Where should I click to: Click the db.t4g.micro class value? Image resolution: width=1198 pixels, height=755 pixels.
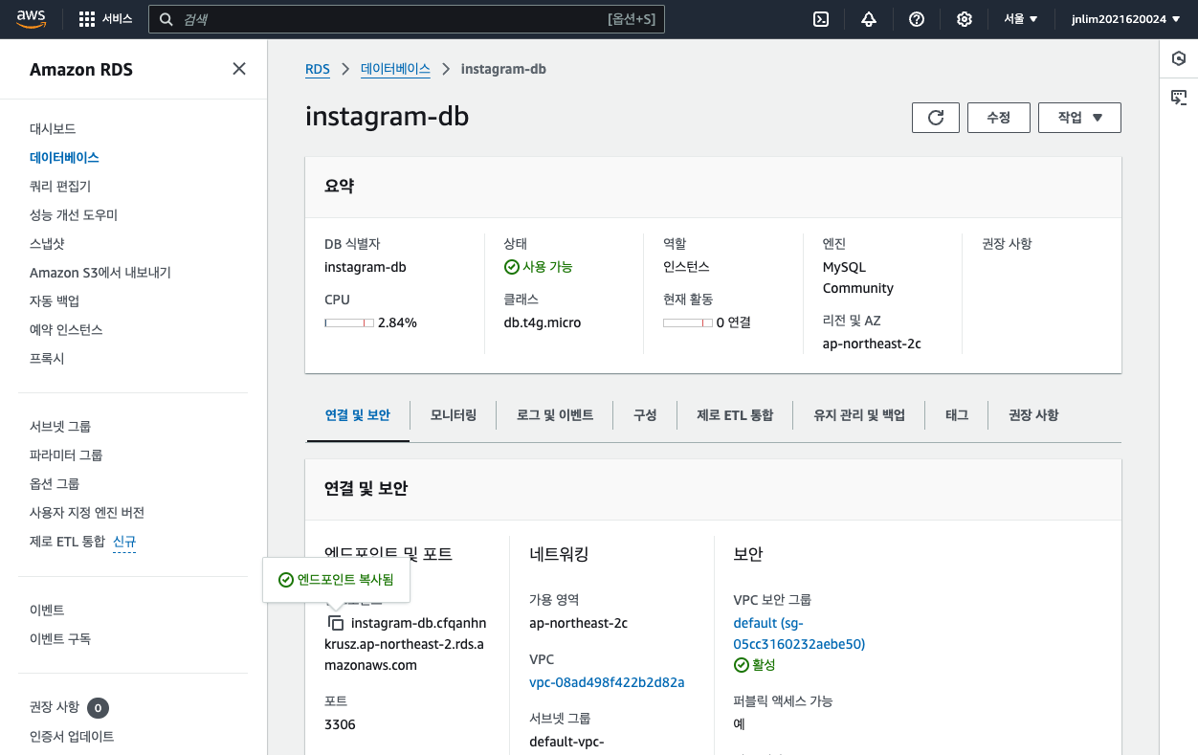tap(543, 322)
